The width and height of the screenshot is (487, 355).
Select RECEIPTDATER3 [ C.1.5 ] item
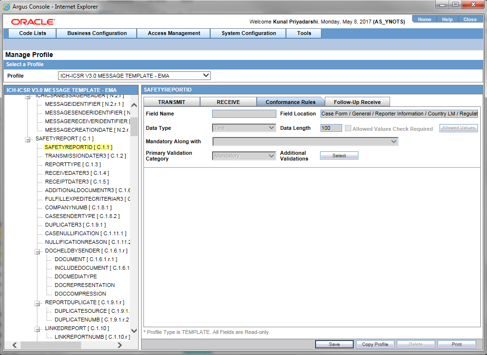point(77,182)
